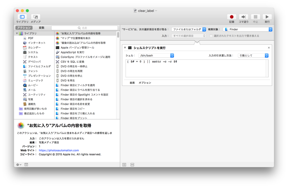Open 検索対象 Finder application dropdown

coord(247,29)
